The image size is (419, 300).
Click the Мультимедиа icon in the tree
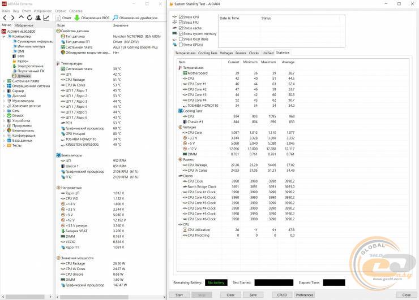pyautogui.click(x=9, y=101)
